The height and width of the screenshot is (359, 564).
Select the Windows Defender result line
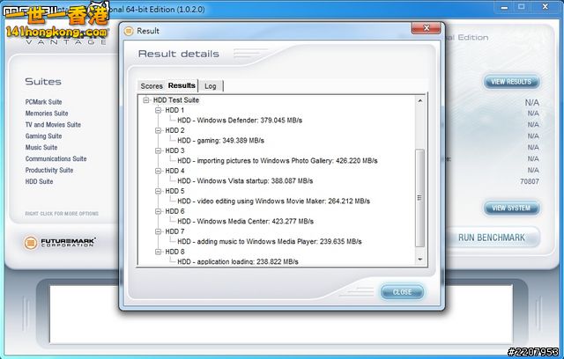point(241,121)
